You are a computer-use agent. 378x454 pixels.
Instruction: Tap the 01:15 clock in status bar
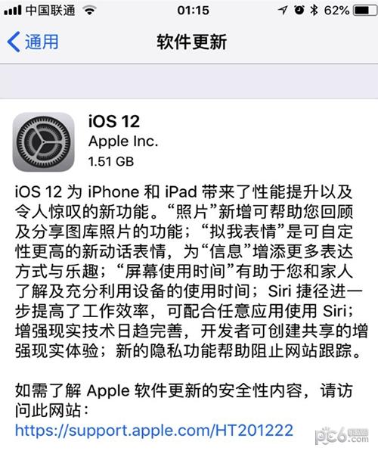tap(194, 11)
